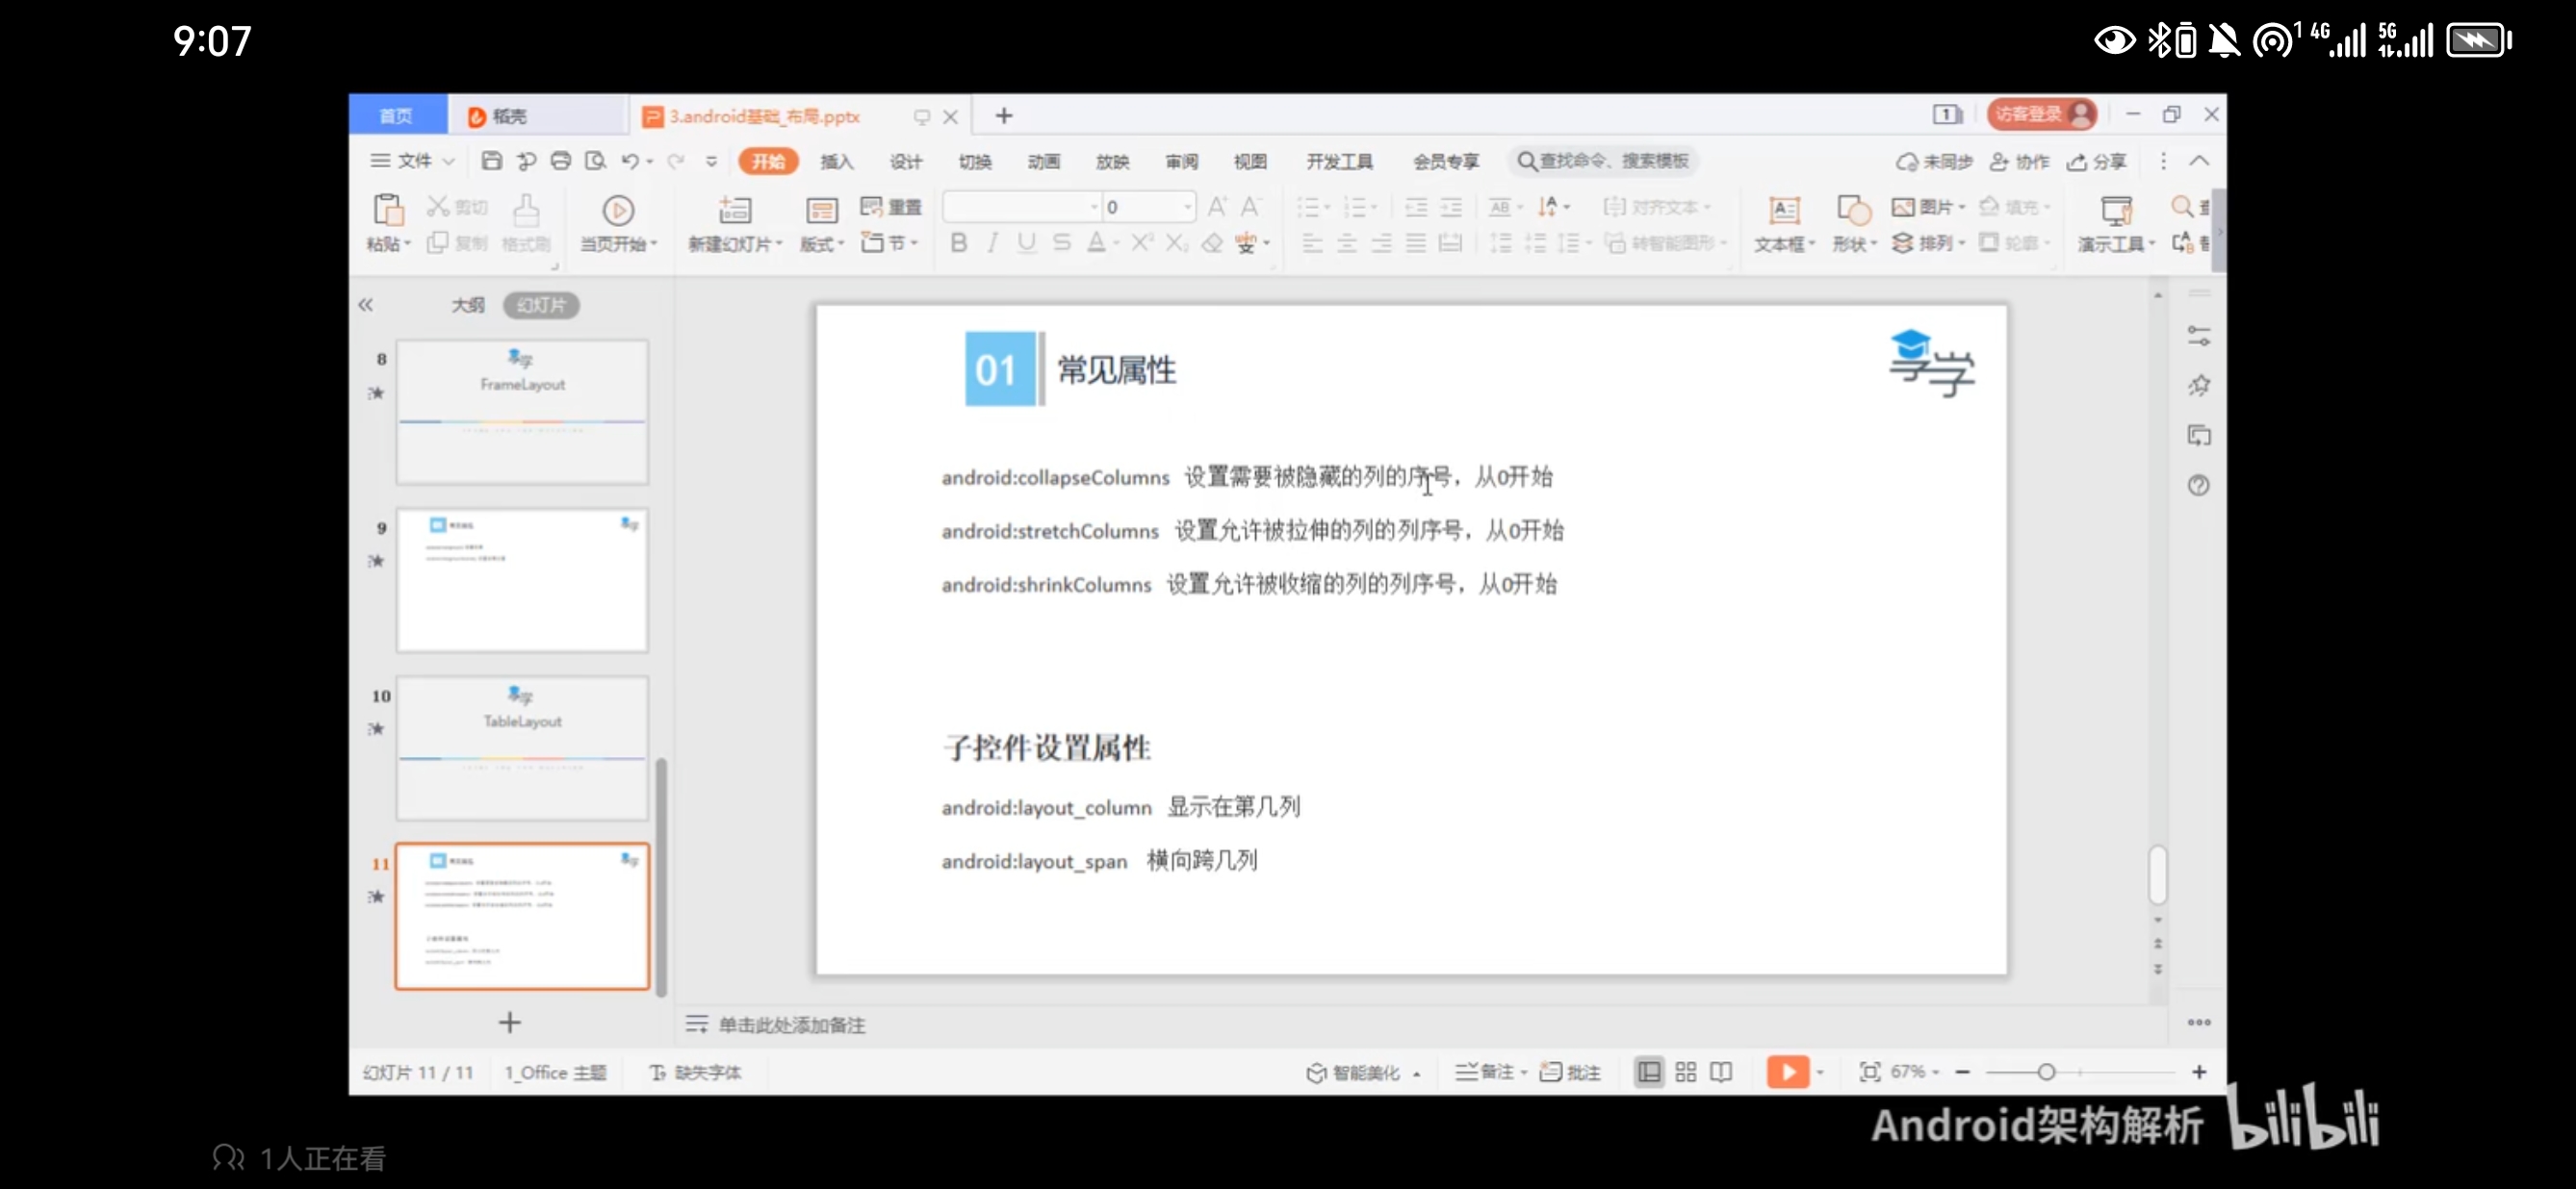Toggle Italic text formatting

(992, 242)
